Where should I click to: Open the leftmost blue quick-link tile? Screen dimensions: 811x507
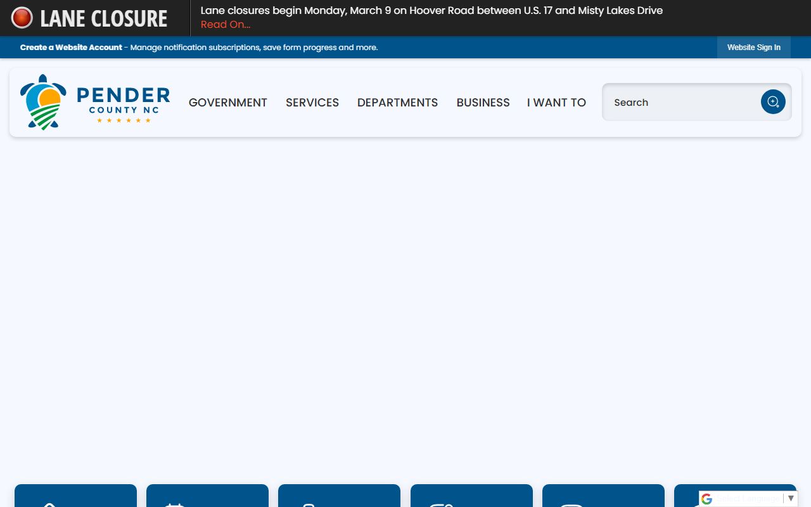pos(75,496)
